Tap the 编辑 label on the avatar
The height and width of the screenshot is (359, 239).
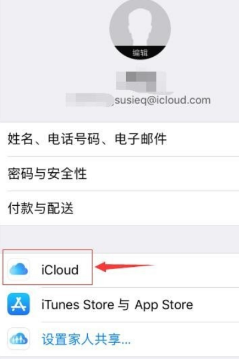tap(140, 53)
